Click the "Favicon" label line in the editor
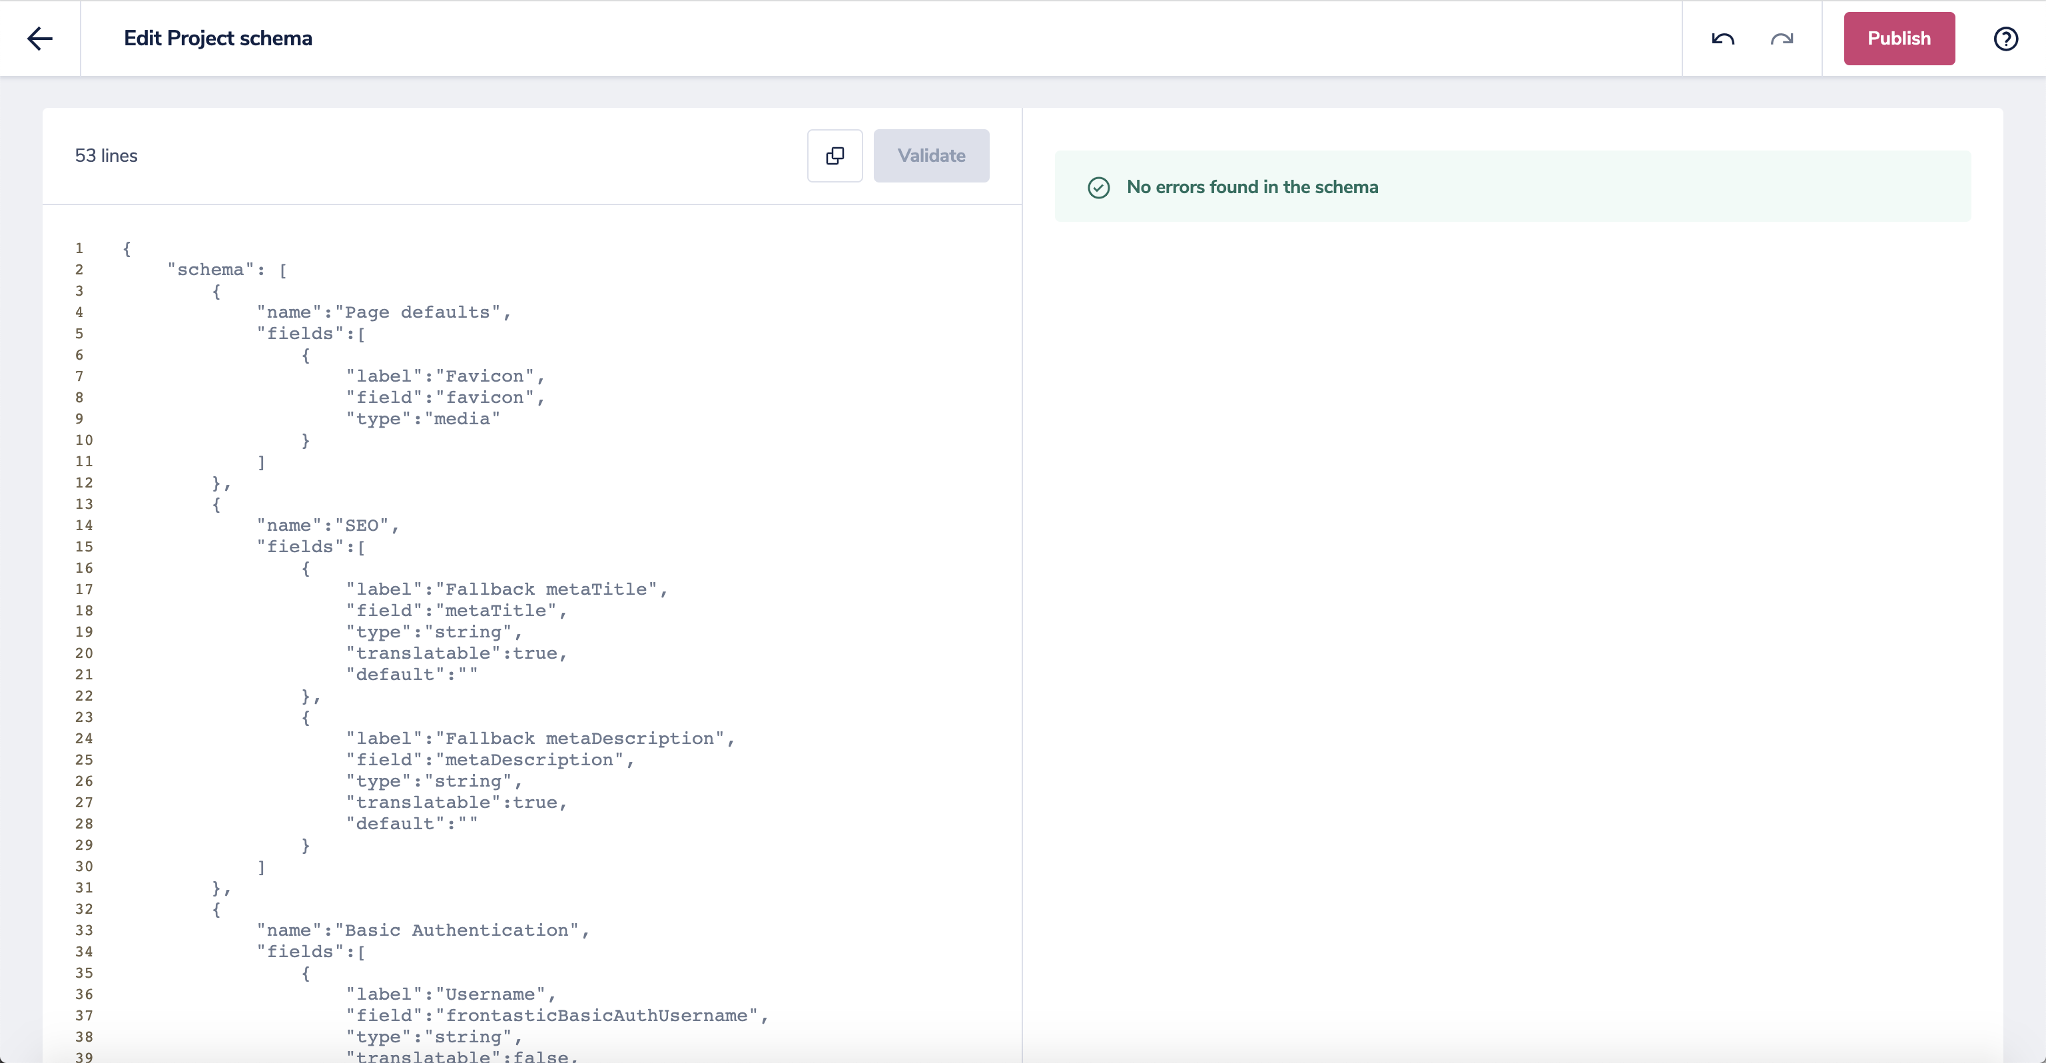This screenshot has height=1063, width=2046. point(445,376)
